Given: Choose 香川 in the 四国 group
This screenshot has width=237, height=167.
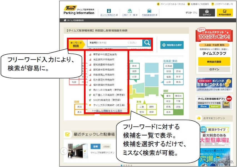Looking at the screenshot, I should 79,112.
